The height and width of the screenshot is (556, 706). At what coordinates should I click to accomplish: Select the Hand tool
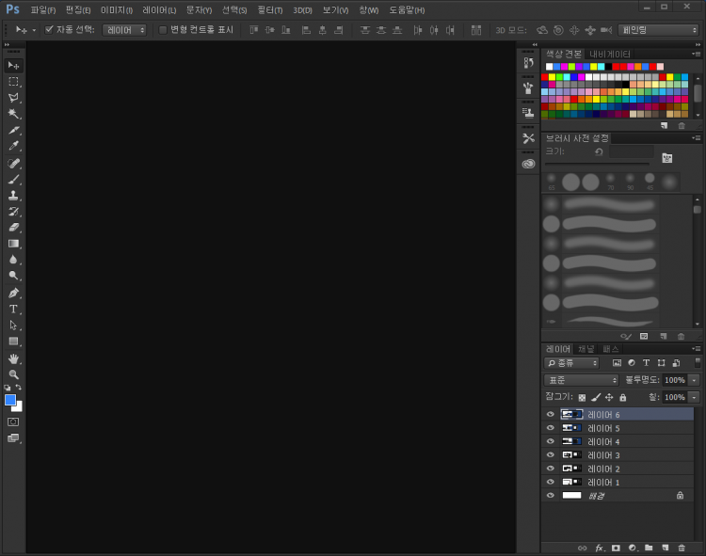[x=13, y=357]
